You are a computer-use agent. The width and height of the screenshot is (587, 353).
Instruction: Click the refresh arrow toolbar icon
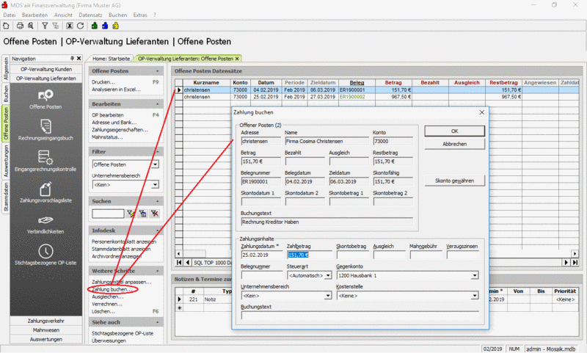(x=80, y=26)
